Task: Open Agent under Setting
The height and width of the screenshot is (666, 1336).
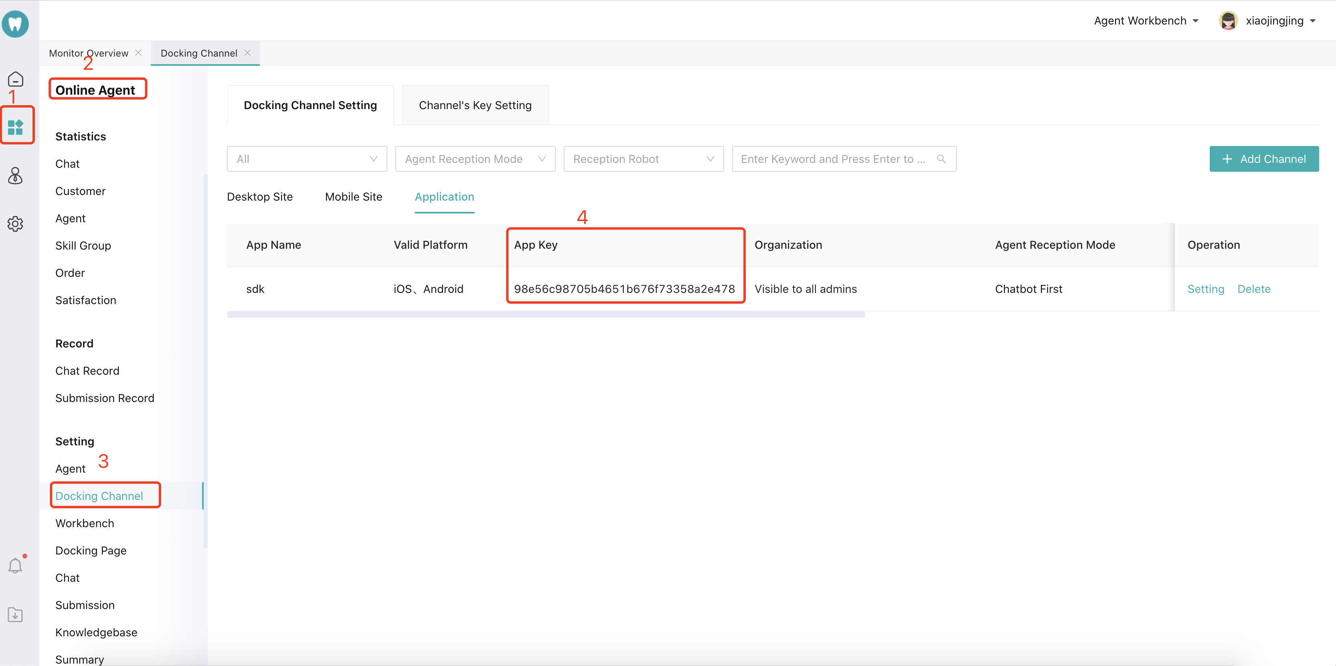Action: click(x=71, y=469)
